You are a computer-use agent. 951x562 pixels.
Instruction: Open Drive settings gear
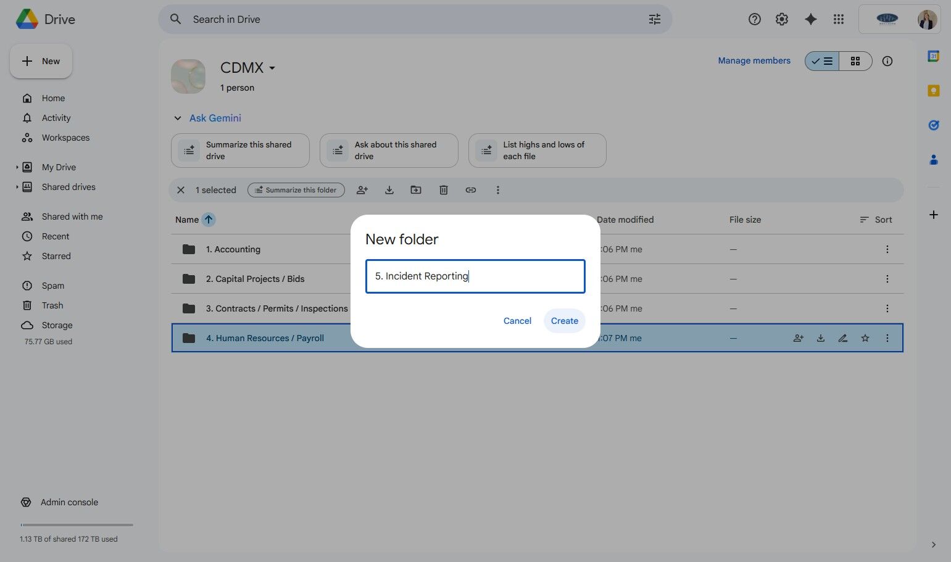coord(782,19)
